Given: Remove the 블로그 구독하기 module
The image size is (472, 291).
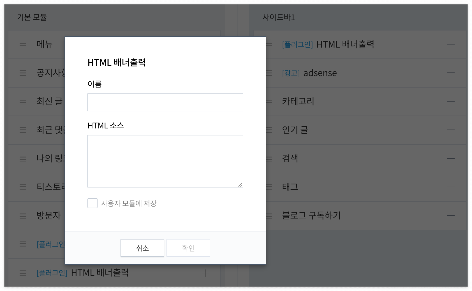Looking at the screenshot, I should (451, 215).
